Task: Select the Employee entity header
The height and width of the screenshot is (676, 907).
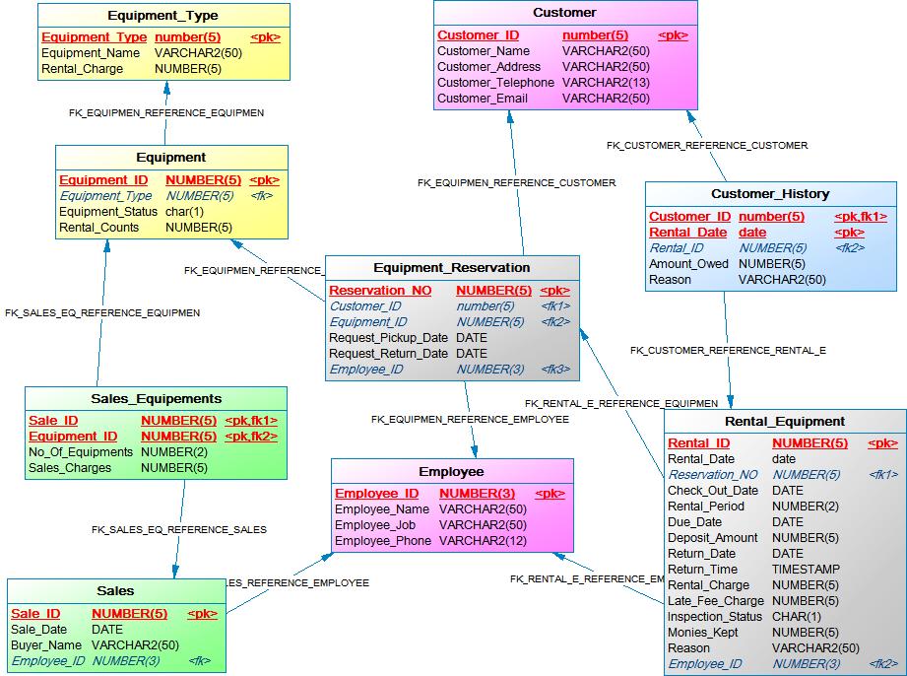Action: point(451,471)
